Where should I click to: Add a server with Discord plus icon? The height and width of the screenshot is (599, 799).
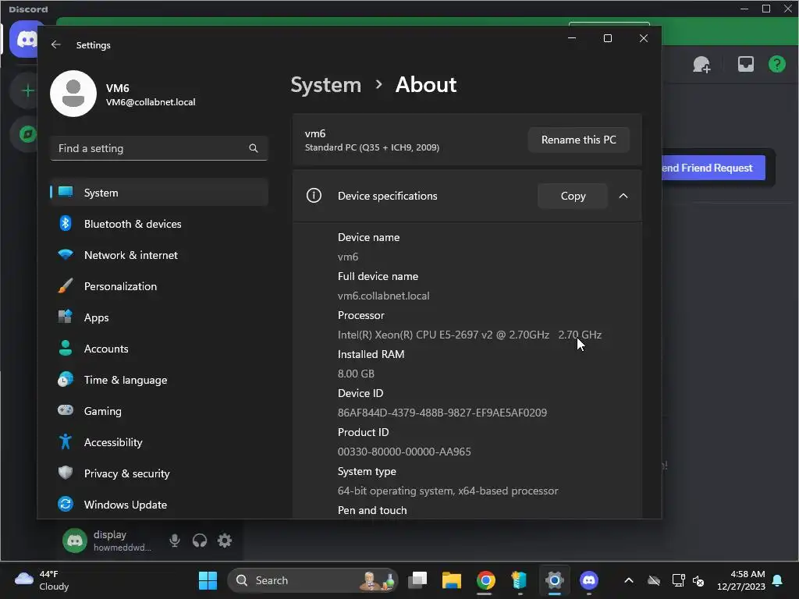pyautogui.click(x=27, y=91)
